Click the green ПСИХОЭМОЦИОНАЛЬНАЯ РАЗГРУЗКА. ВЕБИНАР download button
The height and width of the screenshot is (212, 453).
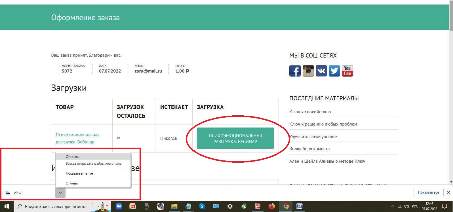pos(235,138)
